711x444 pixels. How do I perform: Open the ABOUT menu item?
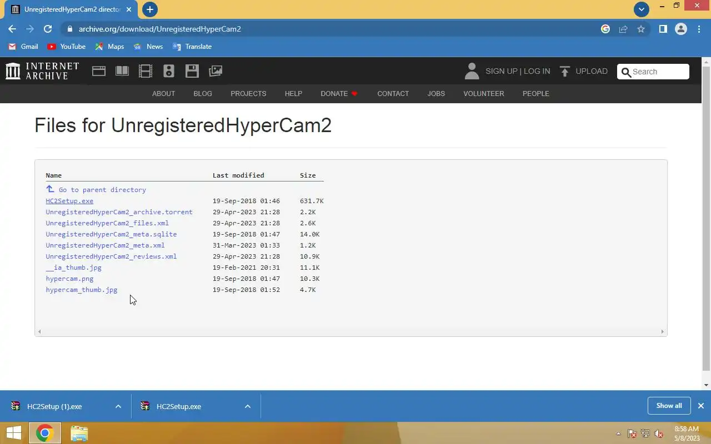(163, 93)
